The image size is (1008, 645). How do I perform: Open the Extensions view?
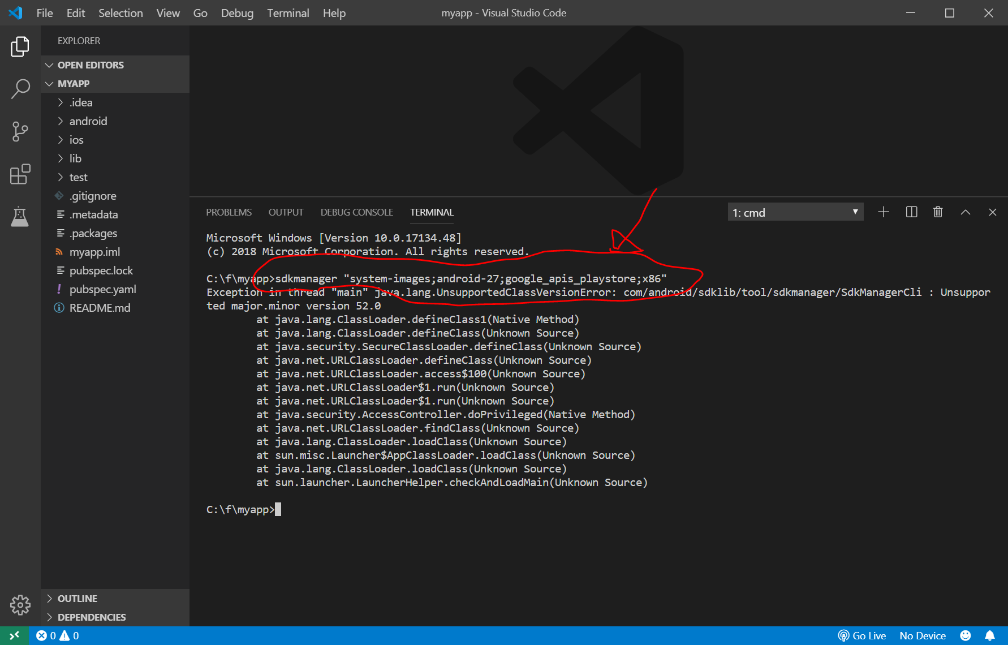coord(20,174)
